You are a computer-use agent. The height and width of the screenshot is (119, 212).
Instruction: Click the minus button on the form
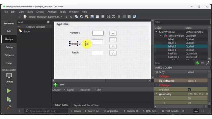pyautogui.click(x=113, y=40)
